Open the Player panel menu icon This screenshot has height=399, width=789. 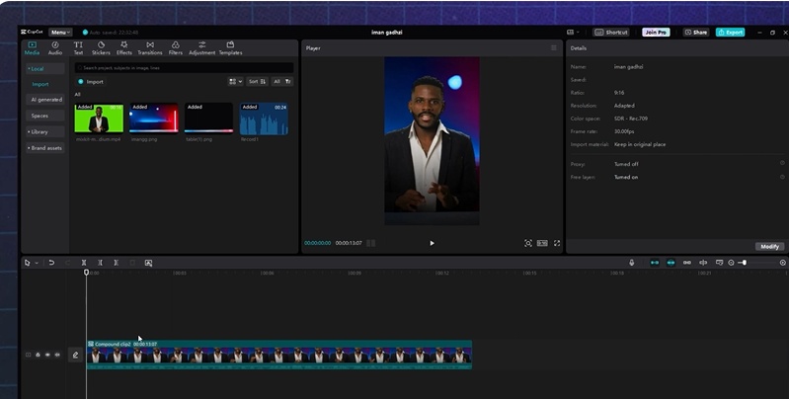point(554,48)
